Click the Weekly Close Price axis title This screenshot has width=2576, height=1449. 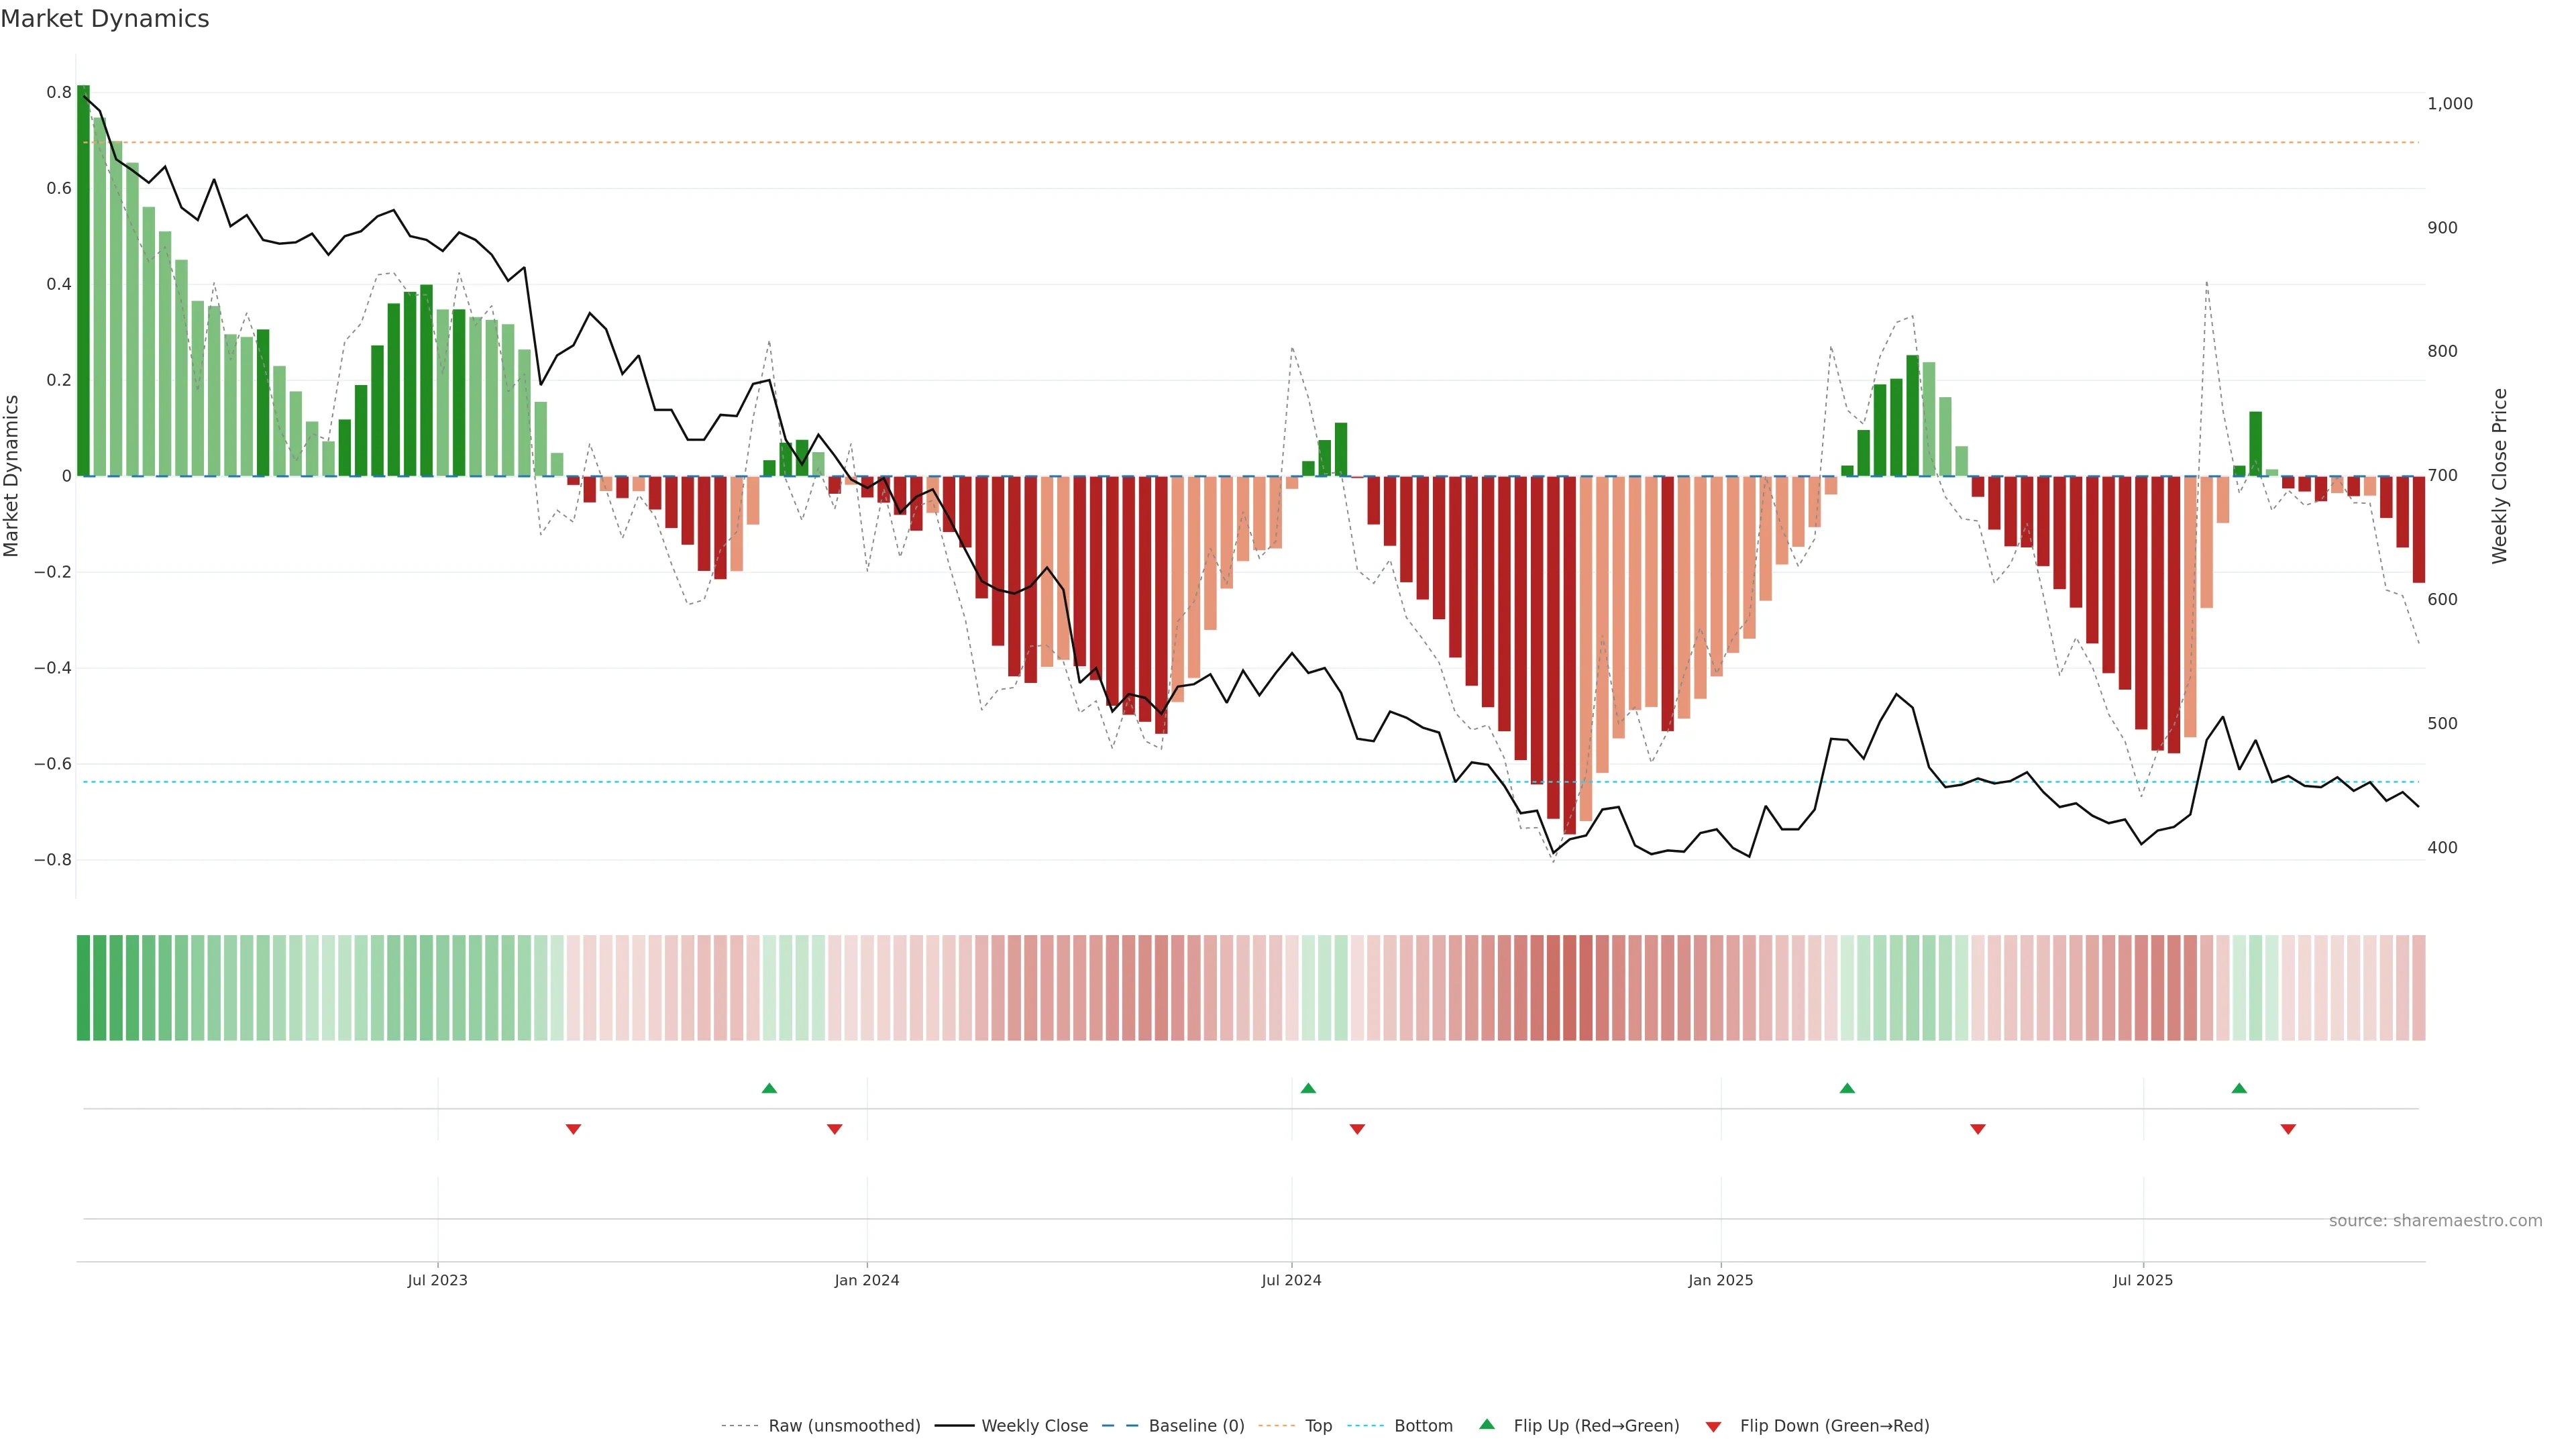[2499, 476]
